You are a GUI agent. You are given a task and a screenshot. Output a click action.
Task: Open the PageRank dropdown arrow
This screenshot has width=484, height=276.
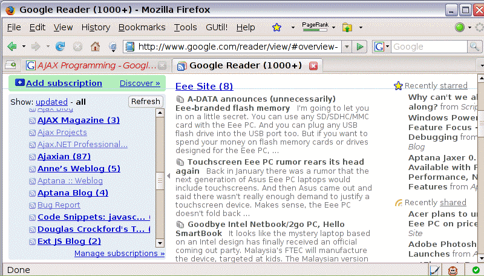334,27
